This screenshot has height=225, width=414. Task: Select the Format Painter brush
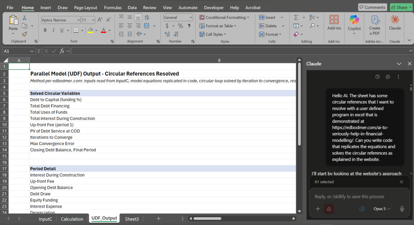pos(25,34)
